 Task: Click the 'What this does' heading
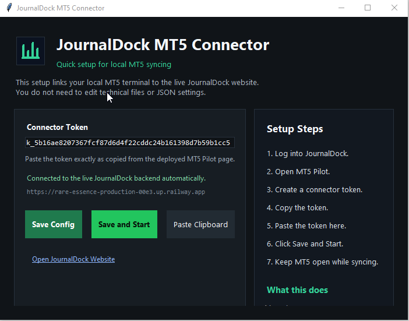[x=297, y=290]
